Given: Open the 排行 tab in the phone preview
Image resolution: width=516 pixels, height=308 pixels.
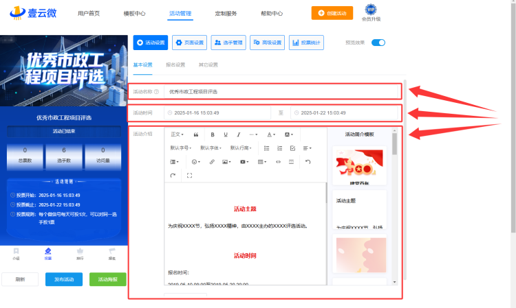Looking at the screenshot, I should 80,254.
